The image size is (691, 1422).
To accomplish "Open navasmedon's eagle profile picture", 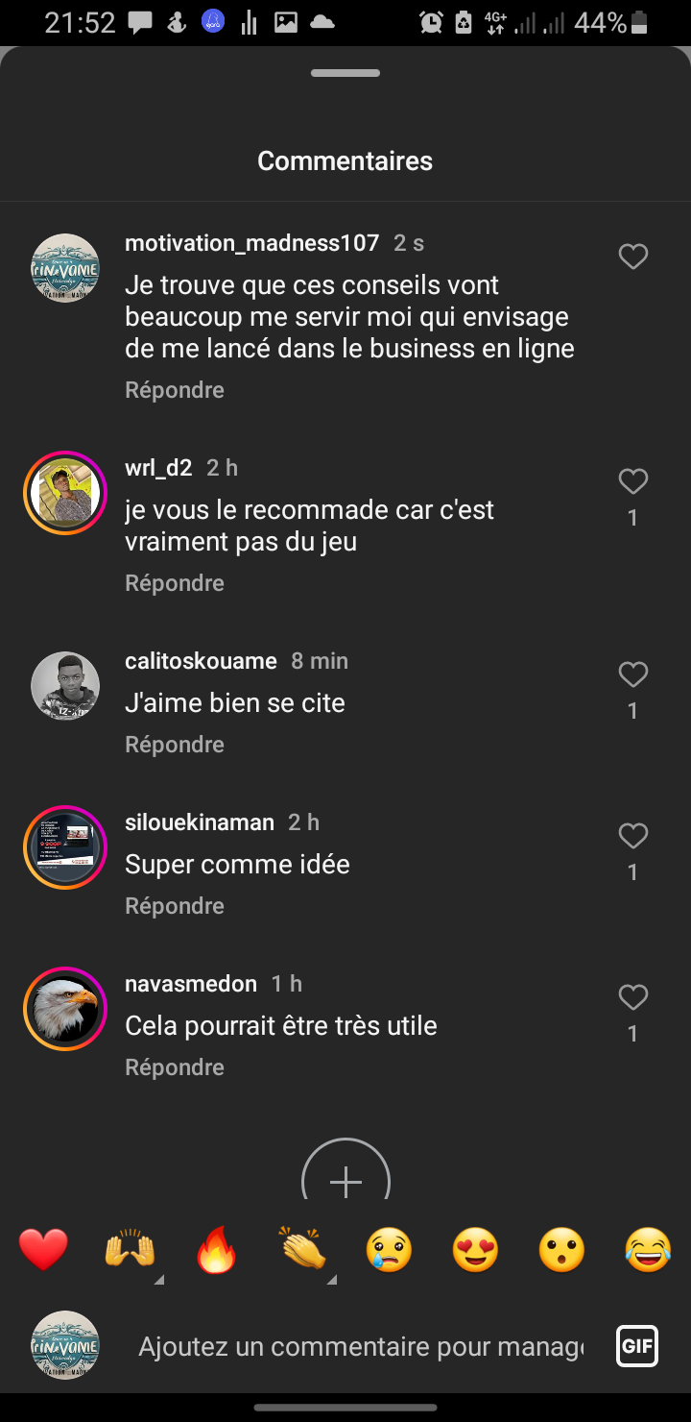I will (65, 1009).
